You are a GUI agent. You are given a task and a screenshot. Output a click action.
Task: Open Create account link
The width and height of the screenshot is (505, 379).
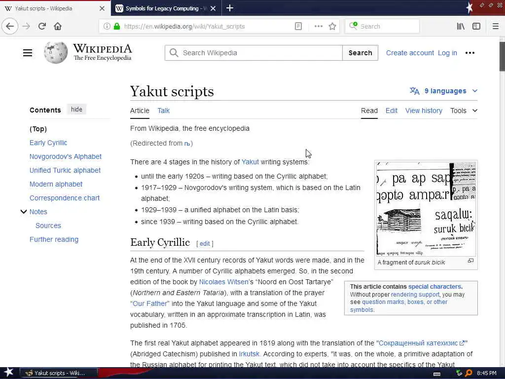[410, 53]
